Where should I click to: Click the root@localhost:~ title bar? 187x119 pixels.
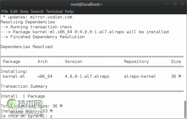click(93, 4)
